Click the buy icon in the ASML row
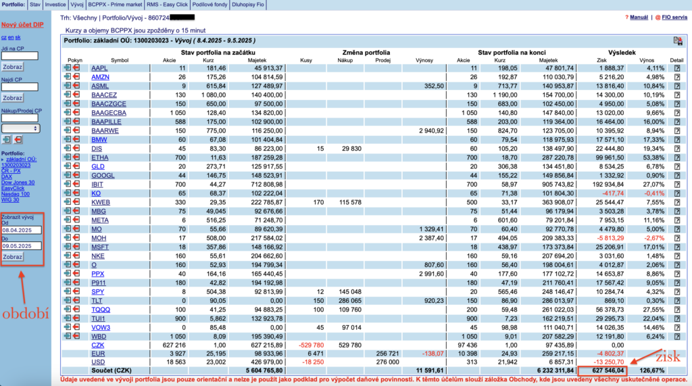The image size is (692, 386). click(x=68, y=86)
